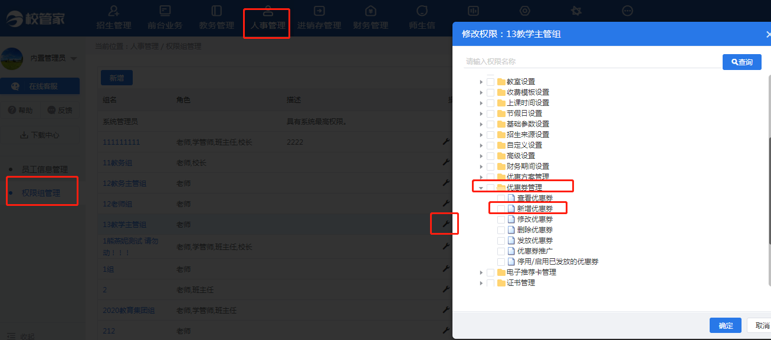The width and height of the screenshot is (771, 340).
Task: Select 停用/启用已发放的优惠券 tree item
Action: (558, 262)
